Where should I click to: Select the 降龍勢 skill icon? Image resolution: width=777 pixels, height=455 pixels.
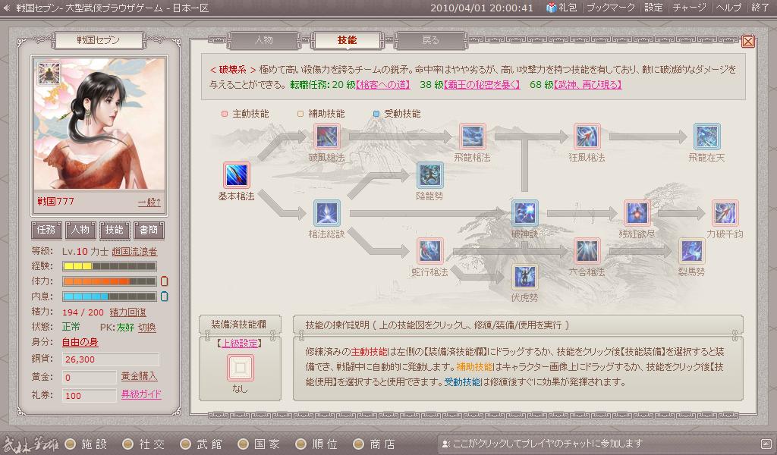[x=430, y=174]
